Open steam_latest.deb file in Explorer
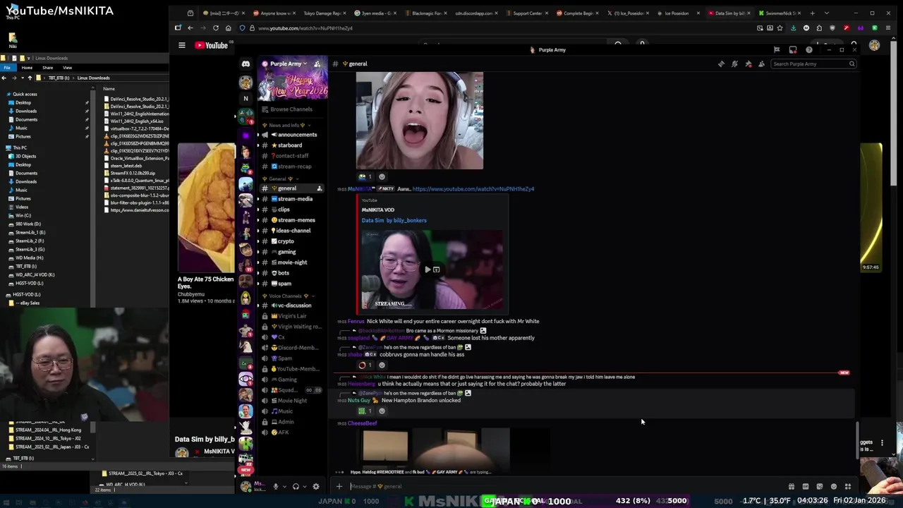903x508 pixels. click(126, 166)
